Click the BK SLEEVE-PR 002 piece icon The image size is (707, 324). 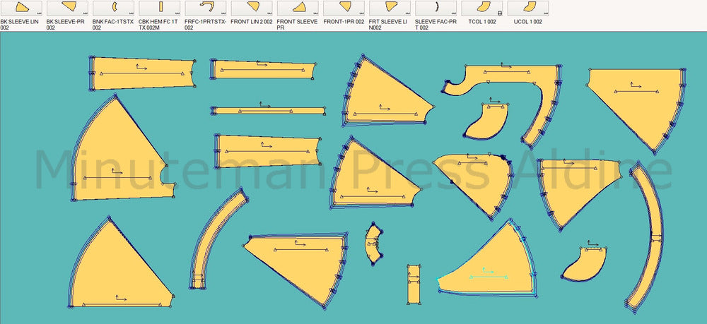69,8
